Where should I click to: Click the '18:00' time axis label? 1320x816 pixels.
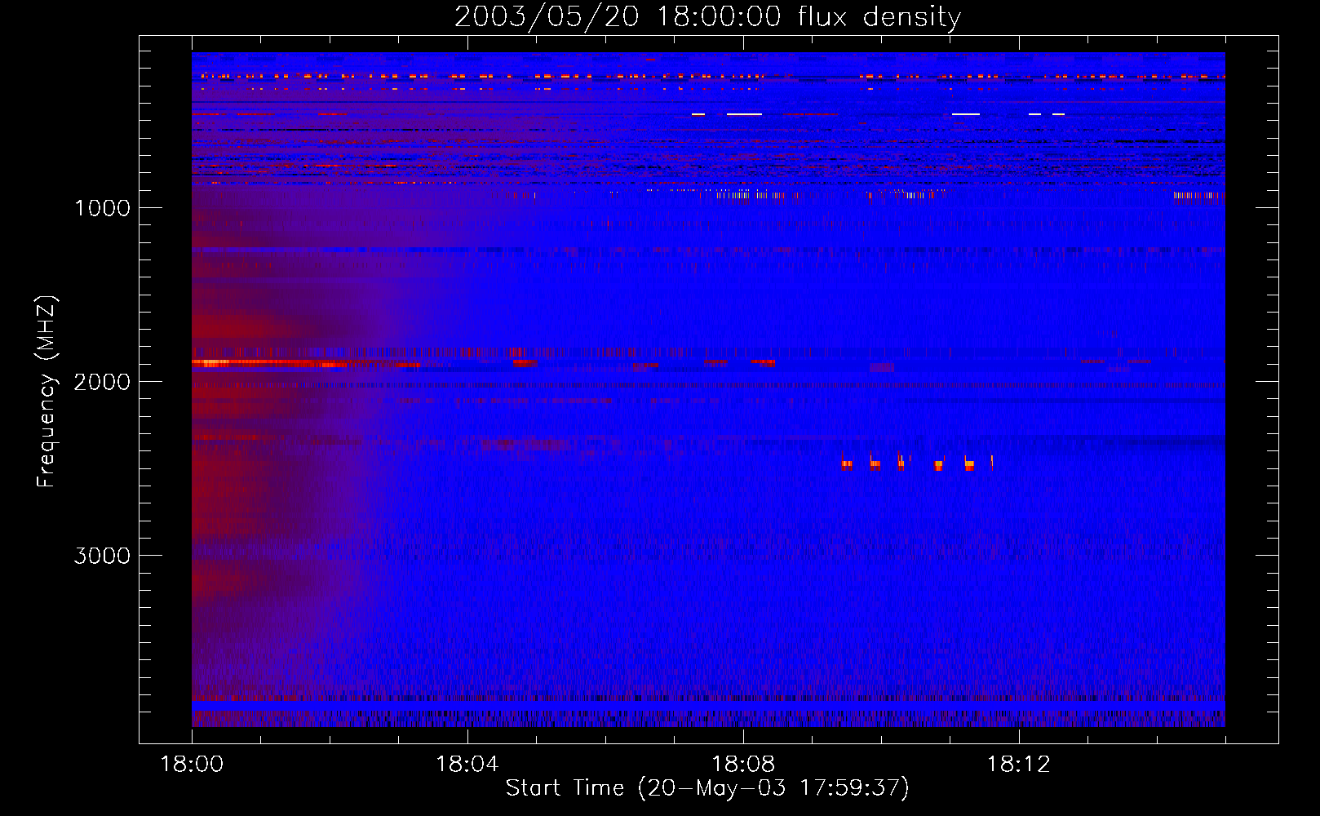tap(192, 765)
